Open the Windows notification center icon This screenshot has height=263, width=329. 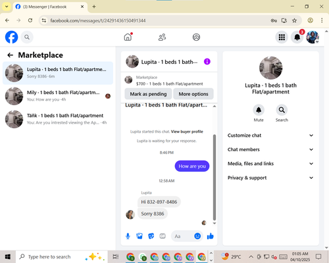pyautogui.click(x=318, y=256)
